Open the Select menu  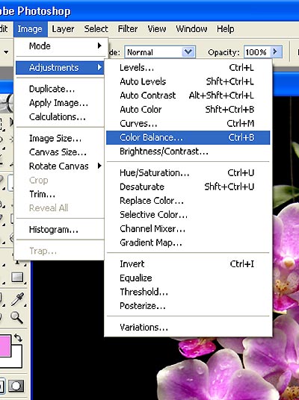pos(96,29)
